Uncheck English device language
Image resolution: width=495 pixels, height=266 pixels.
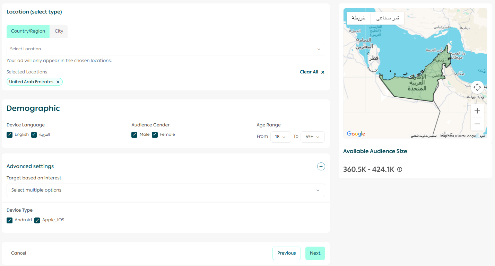click(10, 135)
